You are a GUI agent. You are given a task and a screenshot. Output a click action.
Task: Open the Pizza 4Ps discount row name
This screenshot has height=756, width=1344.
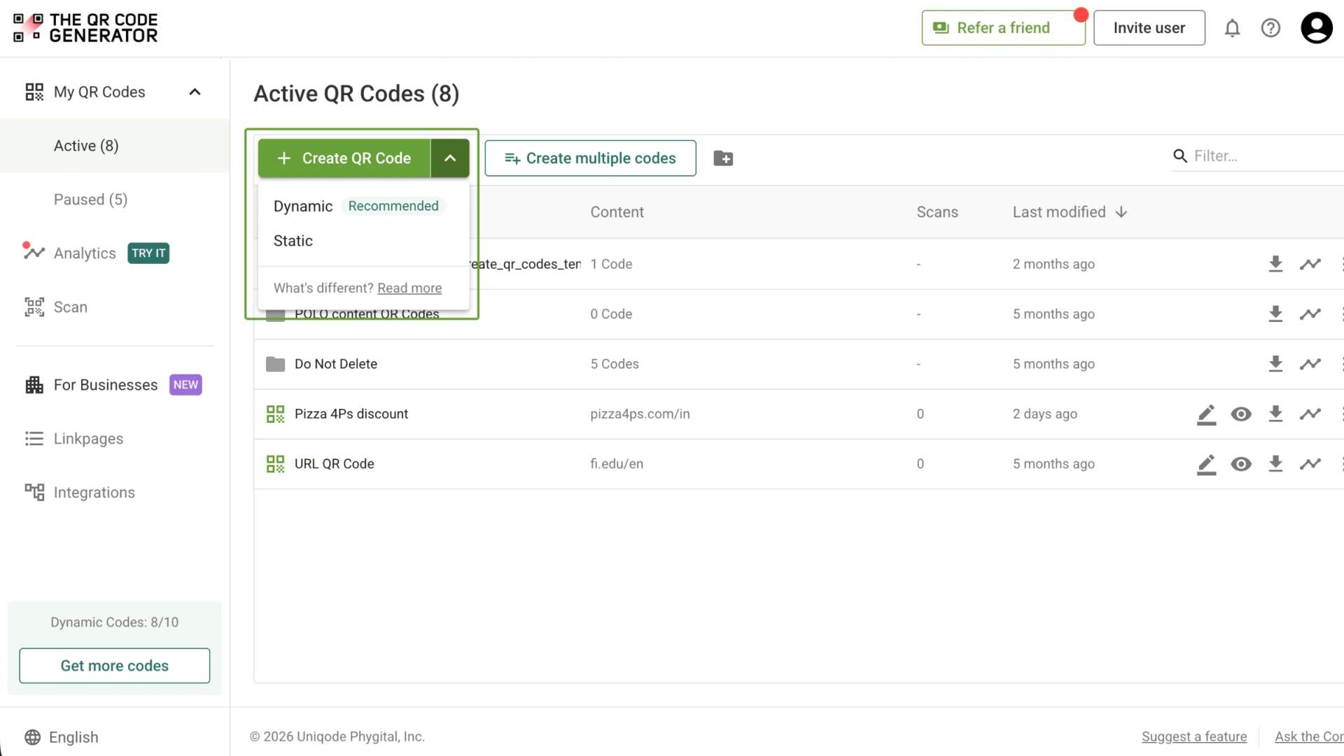click(351, 414)
